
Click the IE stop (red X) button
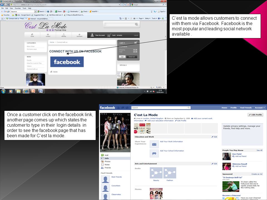pyautogui.click(x=128, y=5)
